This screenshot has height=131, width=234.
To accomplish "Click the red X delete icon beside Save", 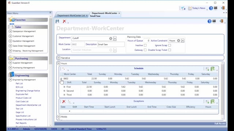I will click(x=64, y=21).
